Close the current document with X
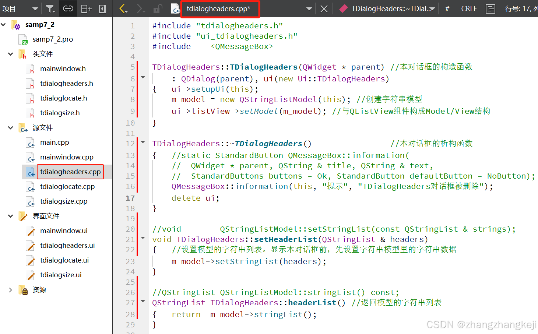Image resolution: width=538 pixels, height=334 pixels. click(x=324, y=8)
